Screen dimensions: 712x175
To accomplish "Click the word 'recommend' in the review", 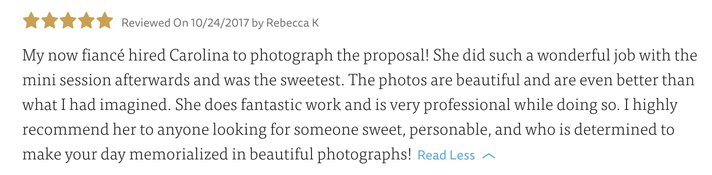I will pos(56,130).
